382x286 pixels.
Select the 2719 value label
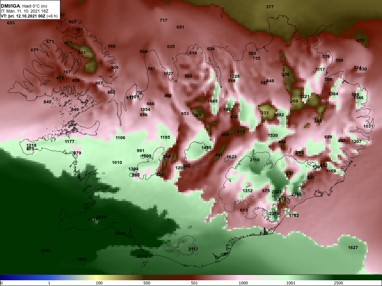[142, 256]
